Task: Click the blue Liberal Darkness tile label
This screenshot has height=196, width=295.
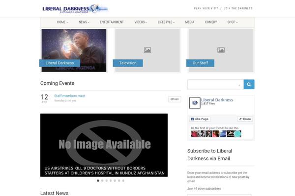Action: pyautogui.click(x=59, y=63)
